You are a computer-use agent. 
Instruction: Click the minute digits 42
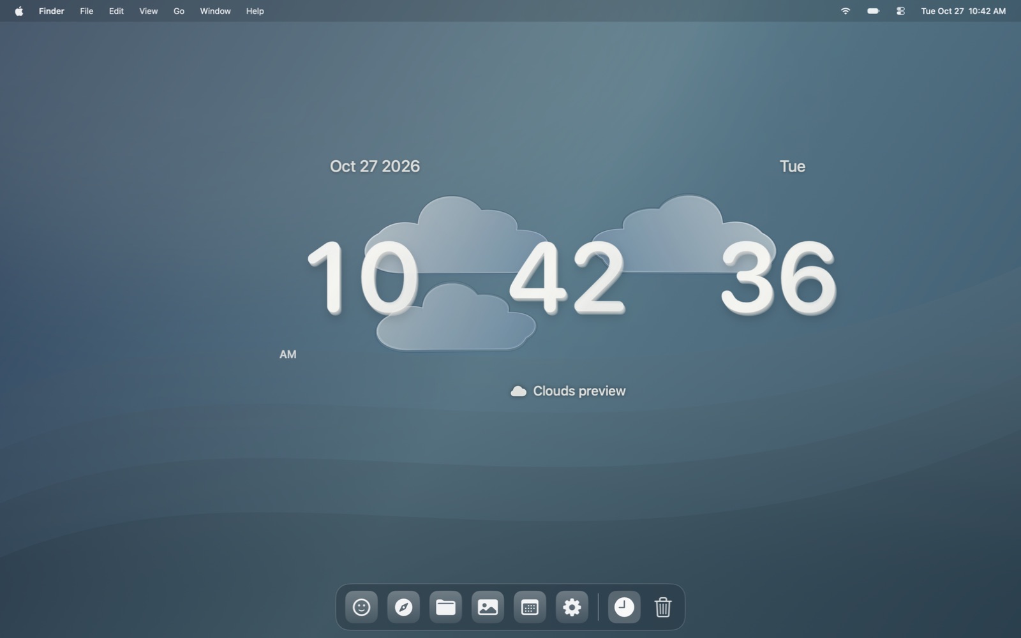pyautogui.click(x=567, y=278)
